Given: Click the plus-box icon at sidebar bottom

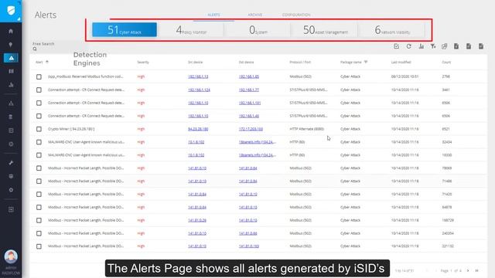Looking at the screenshot, I should [x=11, y=209].
